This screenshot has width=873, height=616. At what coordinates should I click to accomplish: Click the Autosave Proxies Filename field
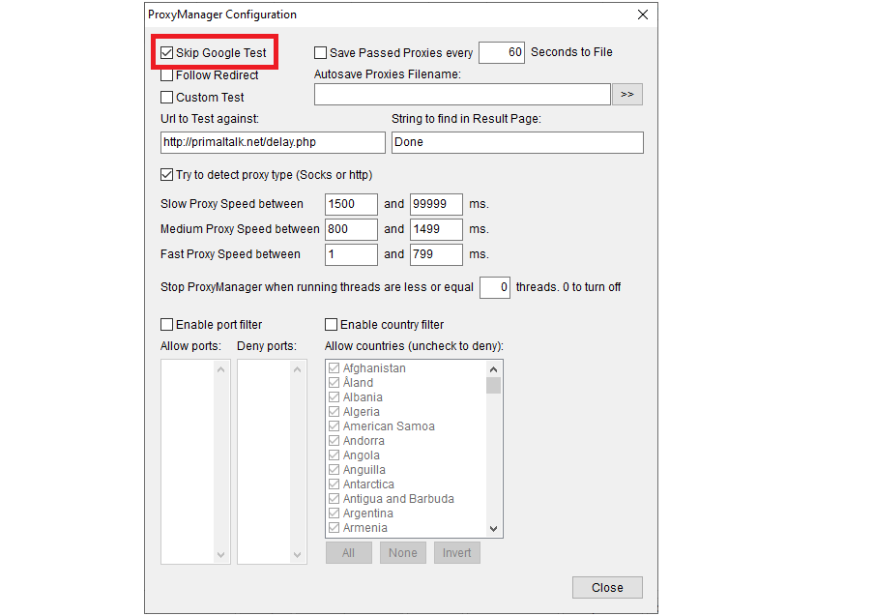click(x=462, y=94)
